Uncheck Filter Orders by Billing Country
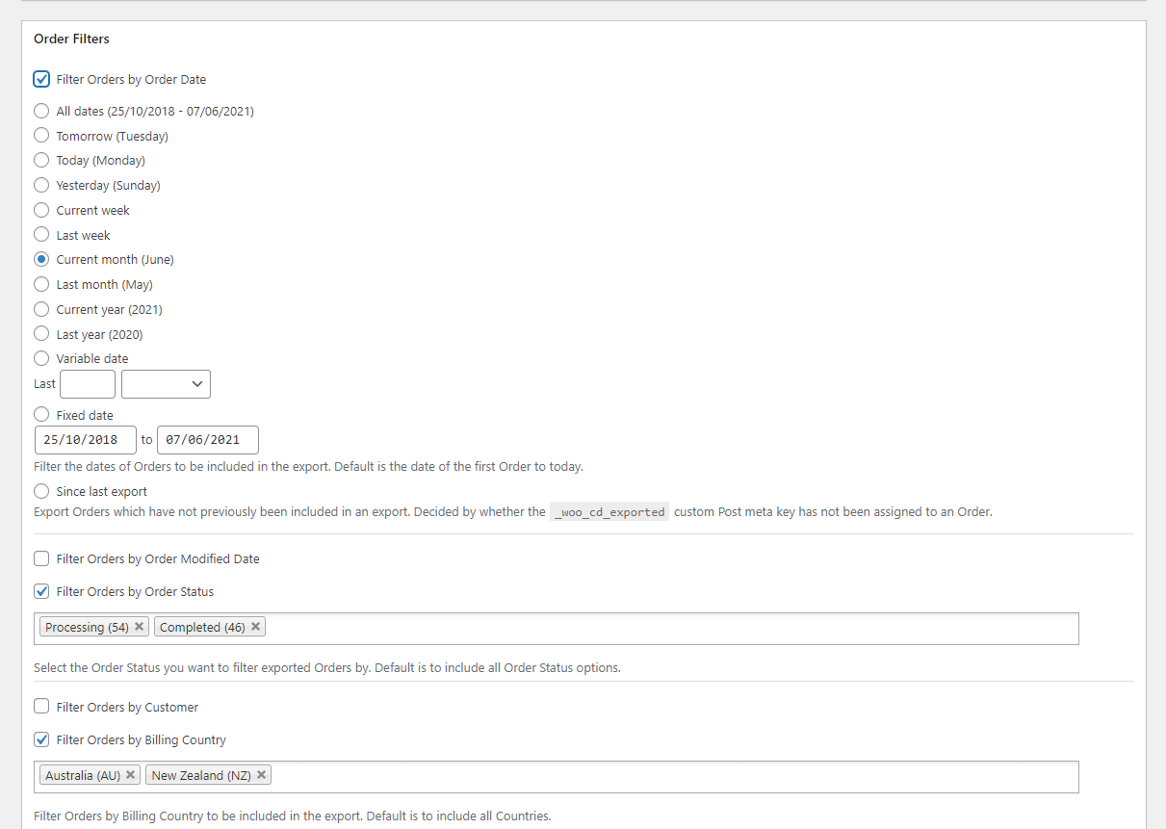Image resolution: width=1166 pixels, height=829 pixels. tap(41, 739)
